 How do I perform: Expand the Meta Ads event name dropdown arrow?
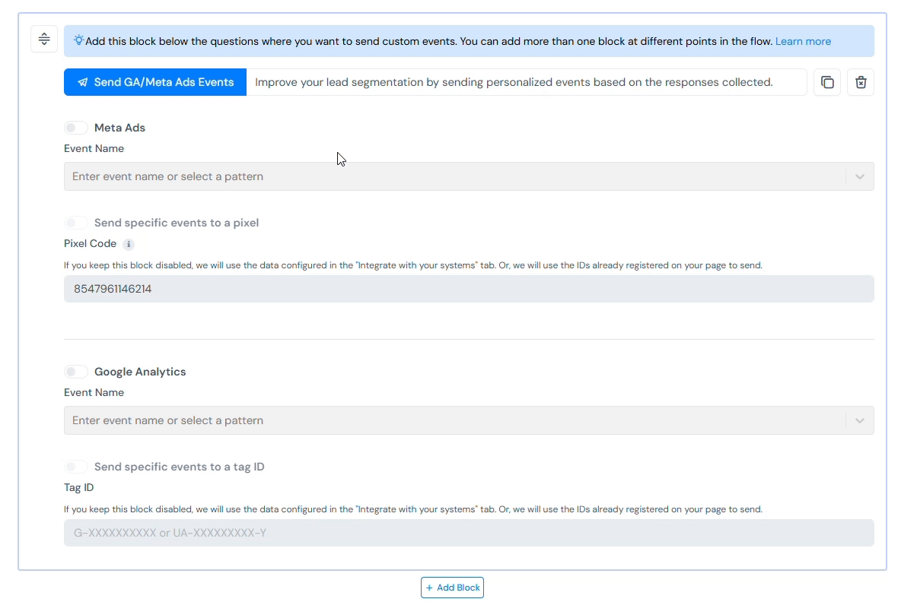(x=860, y=177)
